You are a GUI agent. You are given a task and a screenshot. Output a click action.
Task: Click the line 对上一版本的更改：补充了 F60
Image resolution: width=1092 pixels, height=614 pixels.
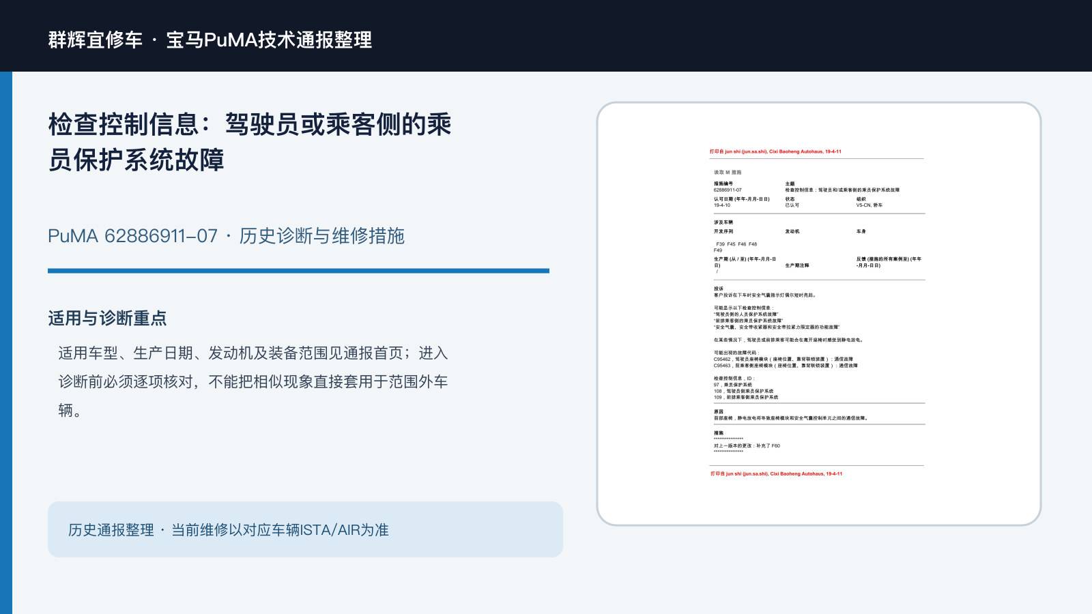[x=747, y=446]
